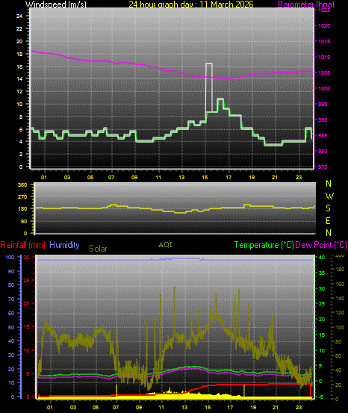This screenshot has height=413, width=348.
Task: Click the "1005" barometer scale value
Action: point(324,73)
